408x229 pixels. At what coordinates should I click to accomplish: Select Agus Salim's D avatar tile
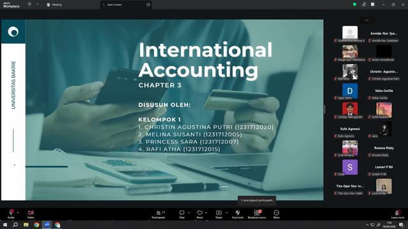pos(350,91)
